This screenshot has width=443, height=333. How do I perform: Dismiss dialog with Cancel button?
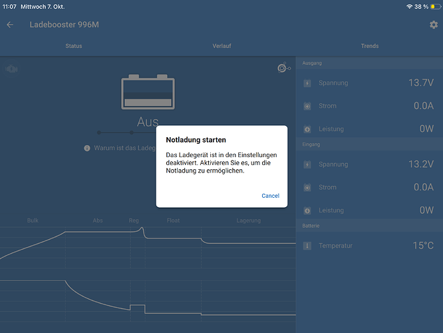point(270,196)
